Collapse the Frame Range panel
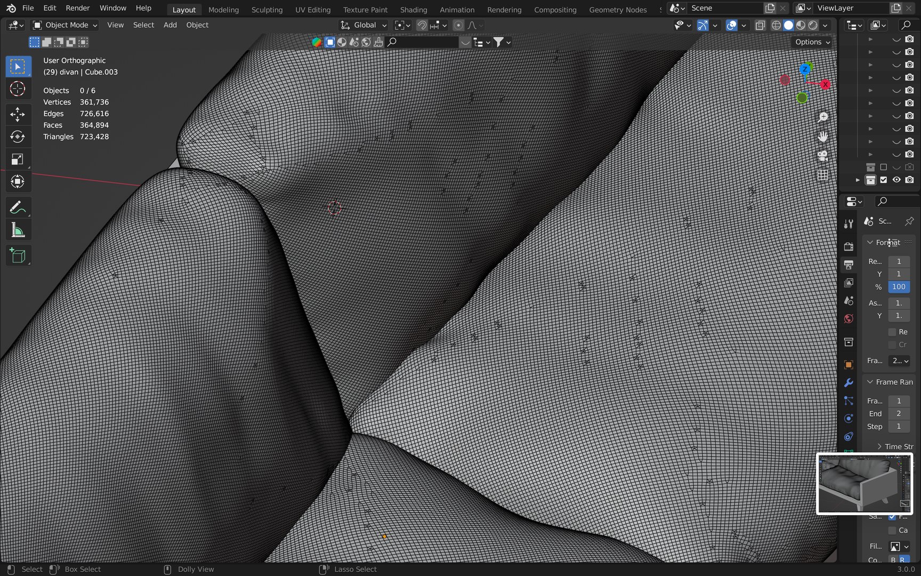Screen dimensions: 921x576 click(x=870, y=382)
